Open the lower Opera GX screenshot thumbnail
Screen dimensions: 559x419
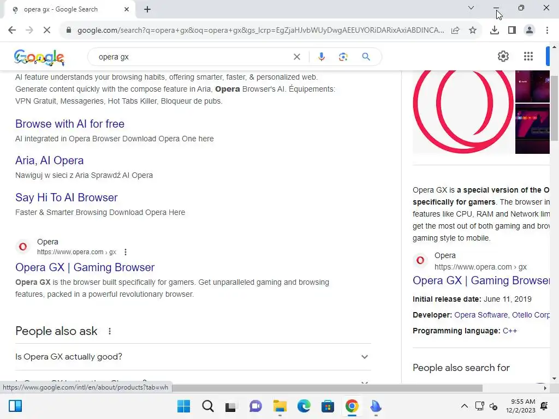click(532, 129)
